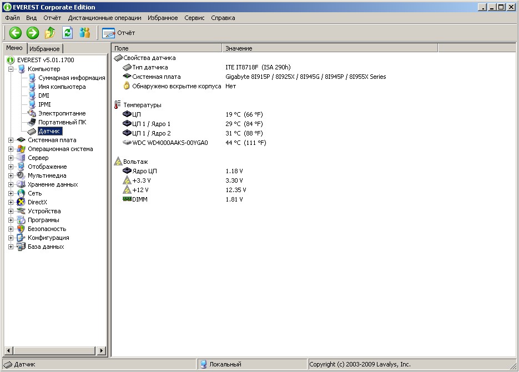The width and height of the screenshot is (519, 372).
Task: Expand the Хранение данных tree node
Action: point(11,184)
